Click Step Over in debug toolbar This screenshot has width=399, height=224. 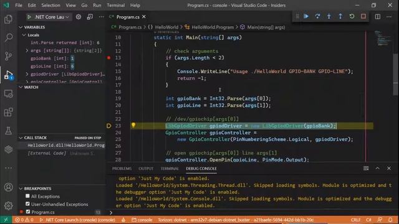[x=317, y=17]
